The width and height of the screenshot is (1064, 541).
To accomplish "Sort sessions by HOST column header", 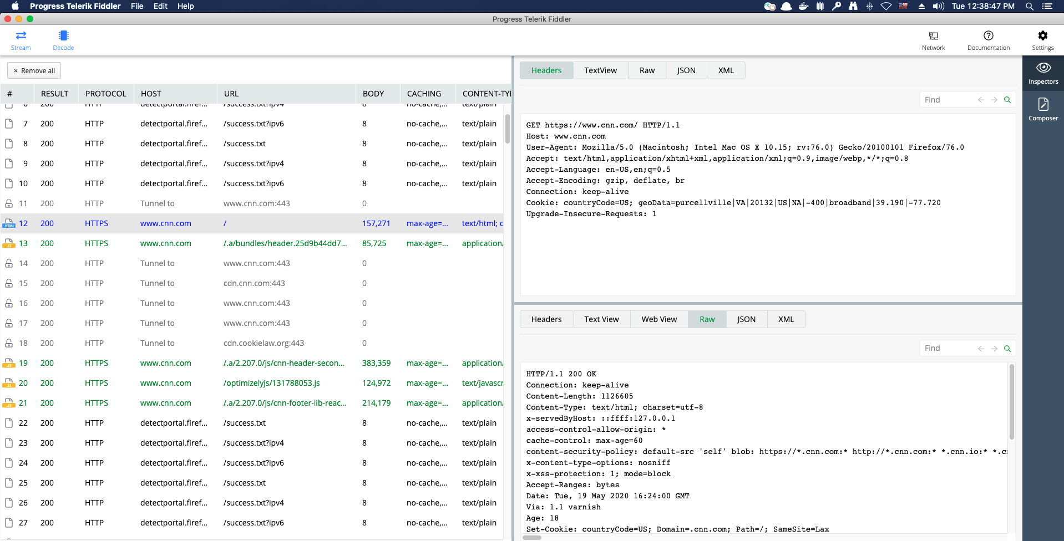I will click(151, 94).
